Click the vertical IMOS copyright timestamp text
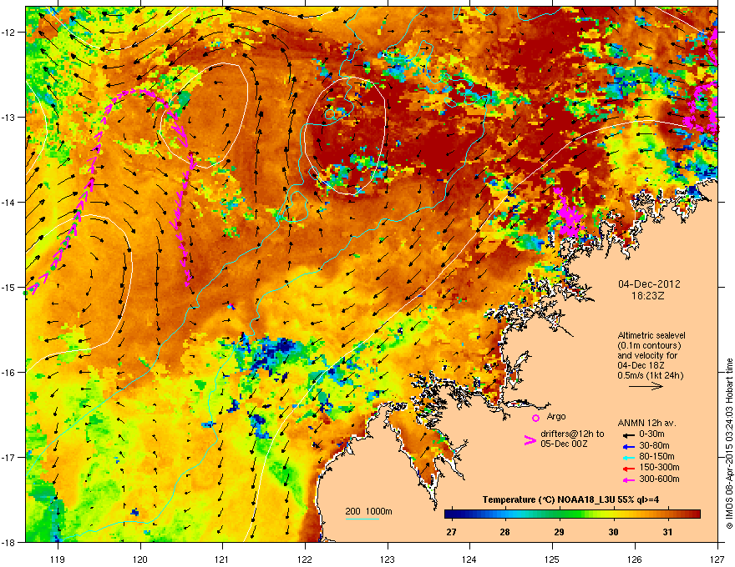This screenshot has width=735, height=567. (x=729, y=444)
